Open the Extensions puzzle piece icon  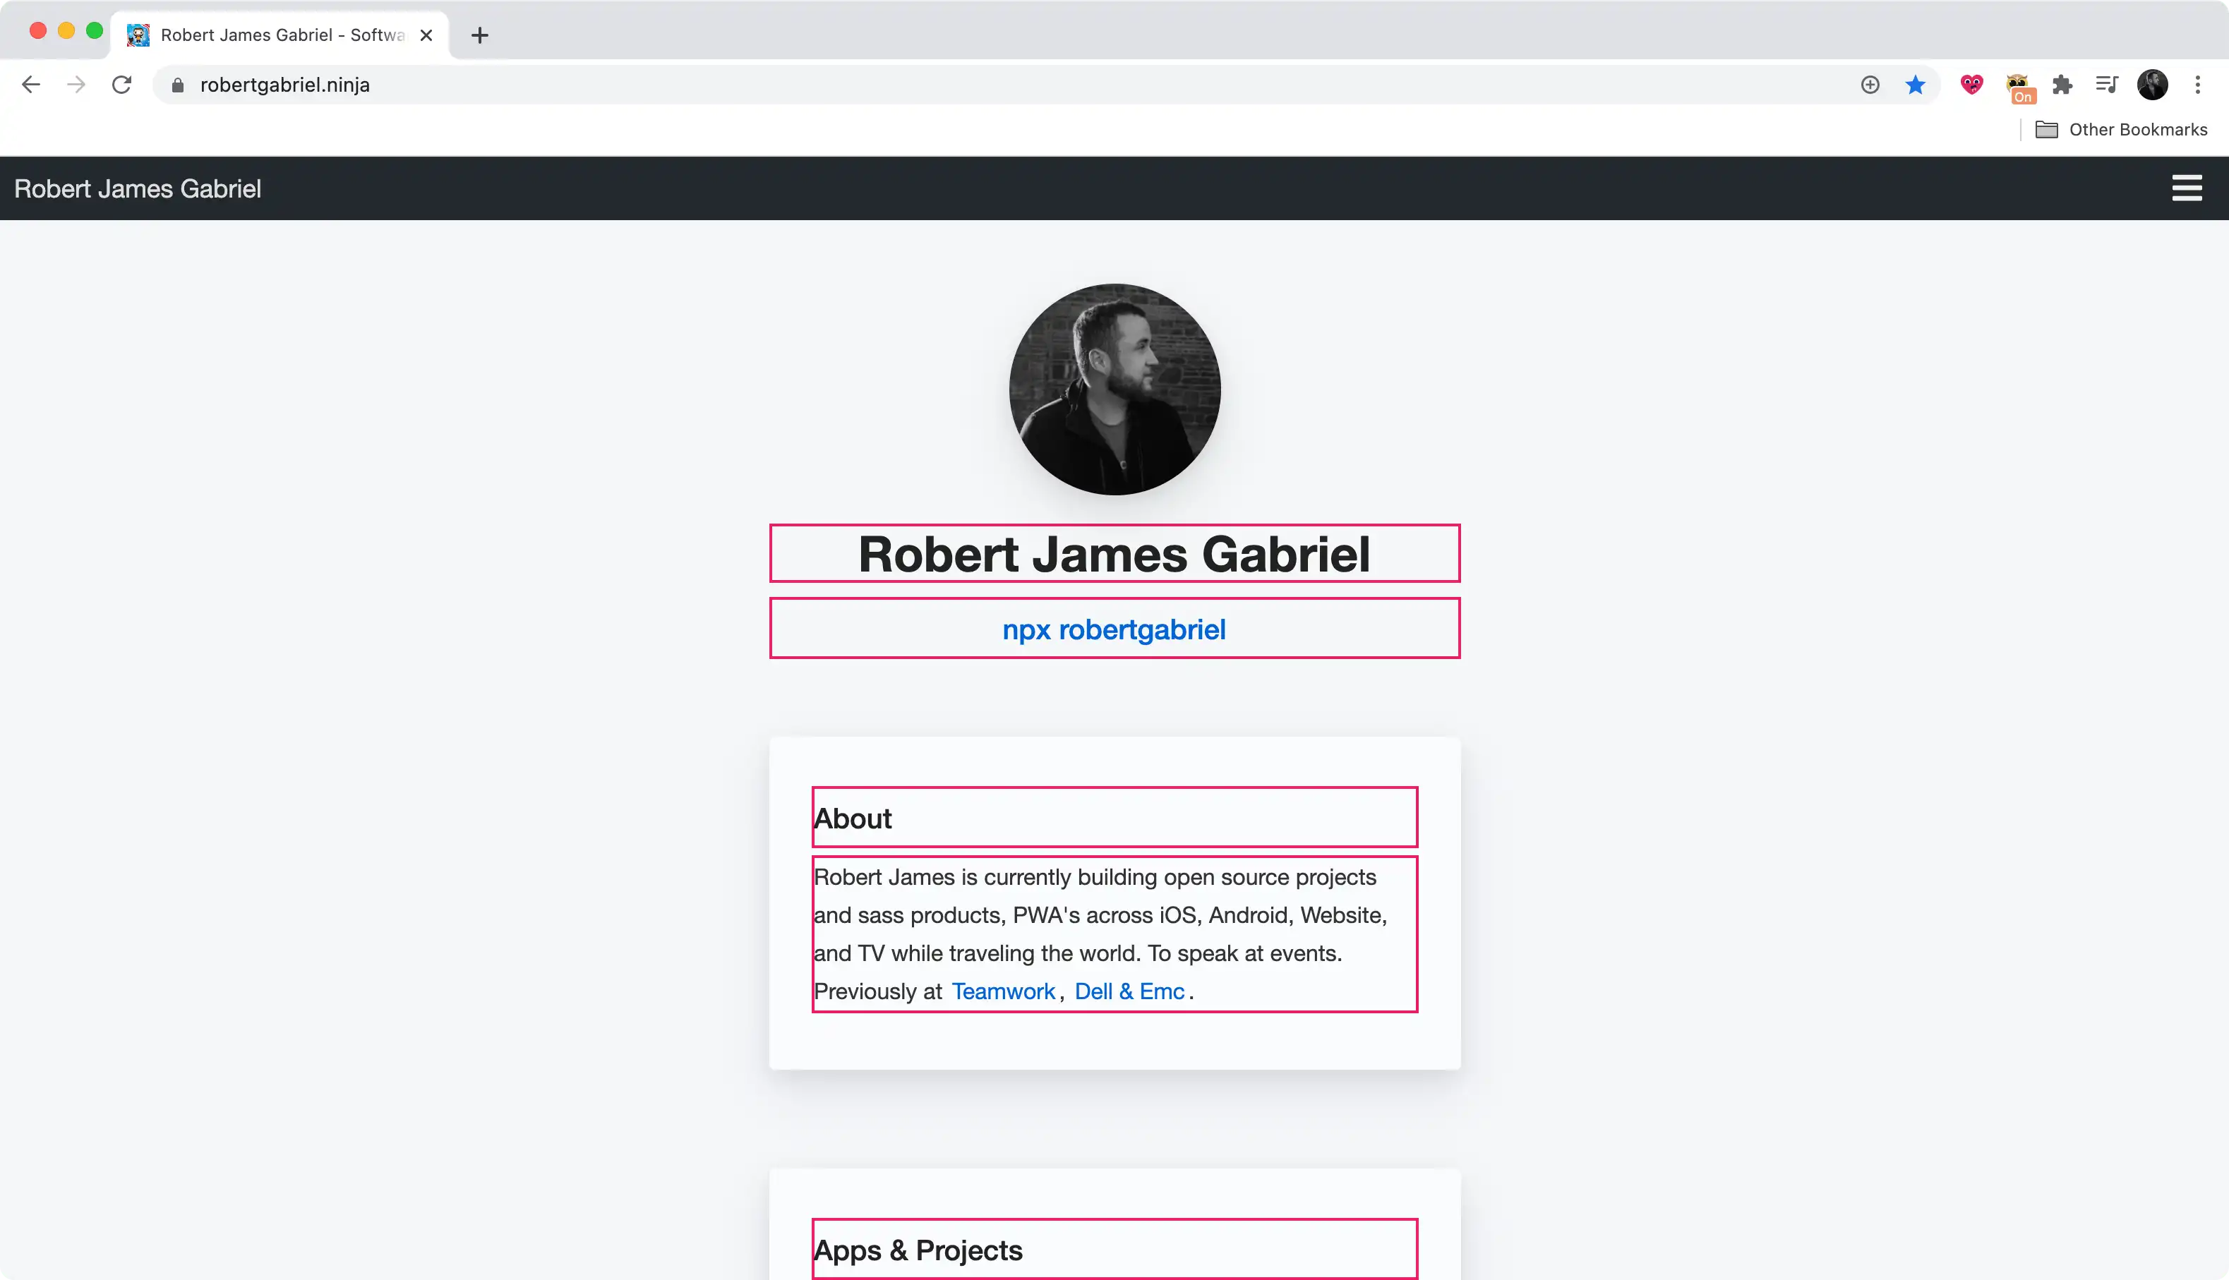click(x=2062, y=85)
